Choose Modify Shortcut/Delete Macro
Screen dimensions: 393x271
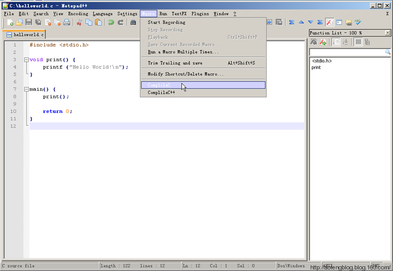[203, 74]
